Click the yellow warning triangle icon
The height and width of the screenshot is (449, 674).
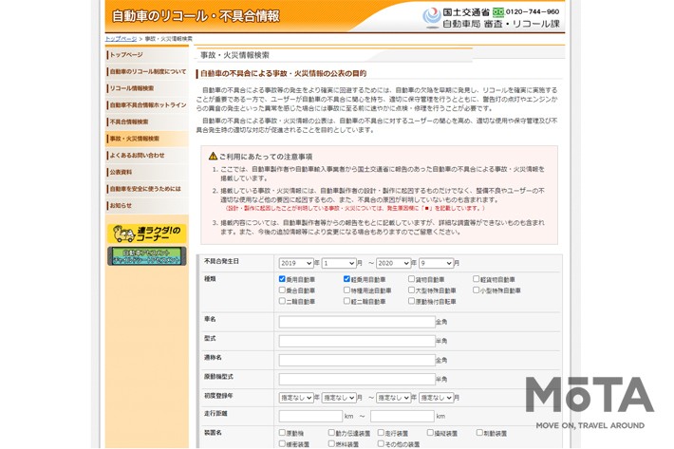(213, 156)
